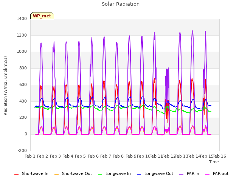Click the Radiation y-axis title

pyautogui.click(x=5, y=86)
